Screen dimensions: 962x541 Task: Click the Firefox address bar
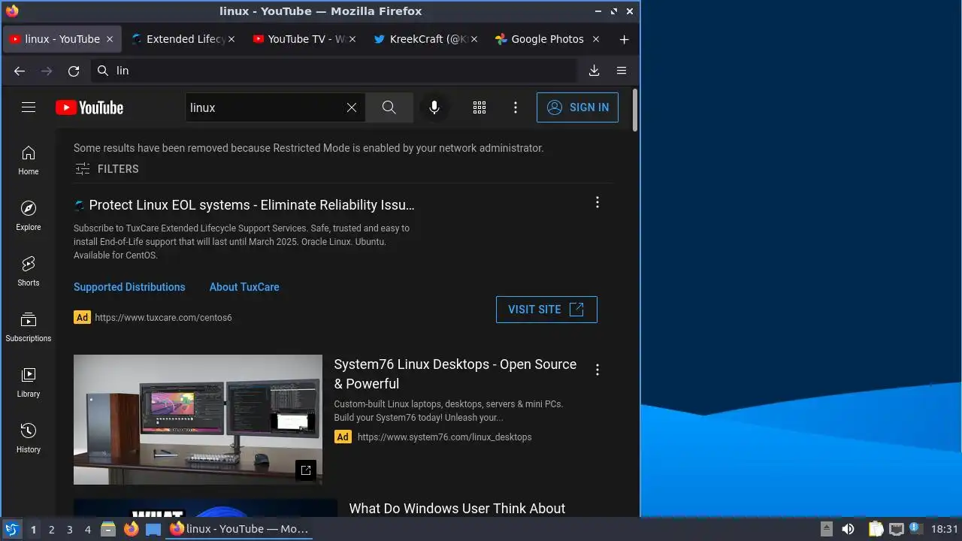coord(333,71)
